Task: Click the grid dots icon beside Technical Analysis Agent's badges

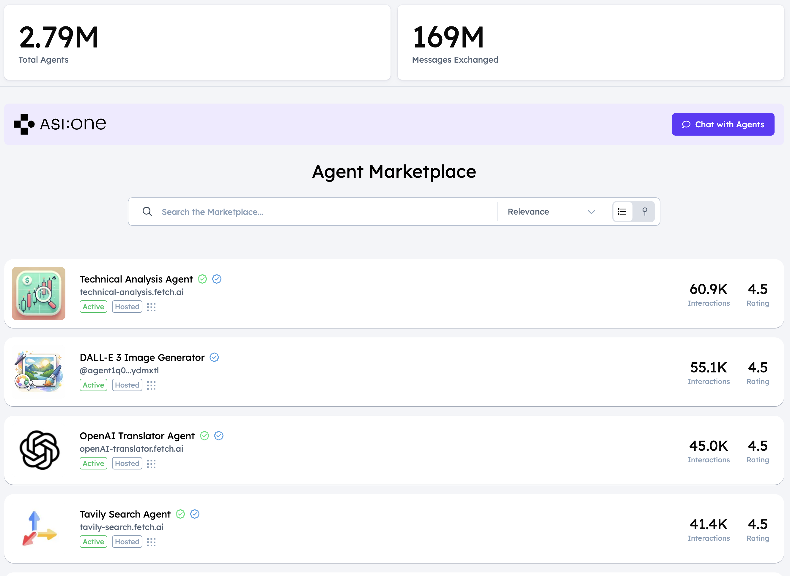Action: point(151,307)
